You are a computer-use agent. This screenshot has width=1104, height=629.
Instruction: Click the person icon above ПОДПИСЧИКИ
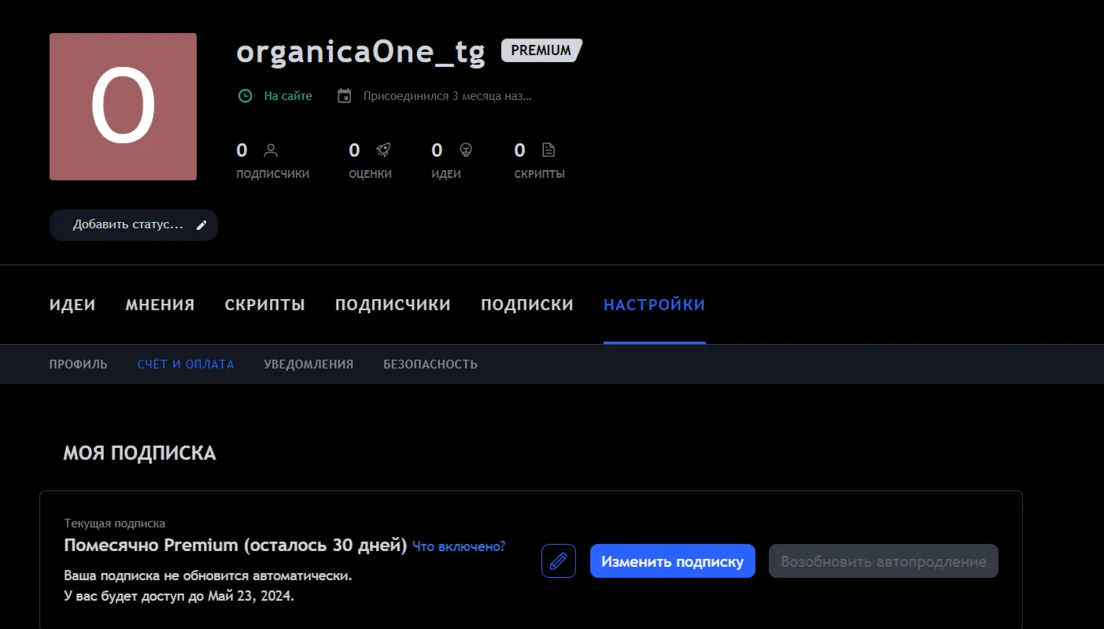pos(271,150)
